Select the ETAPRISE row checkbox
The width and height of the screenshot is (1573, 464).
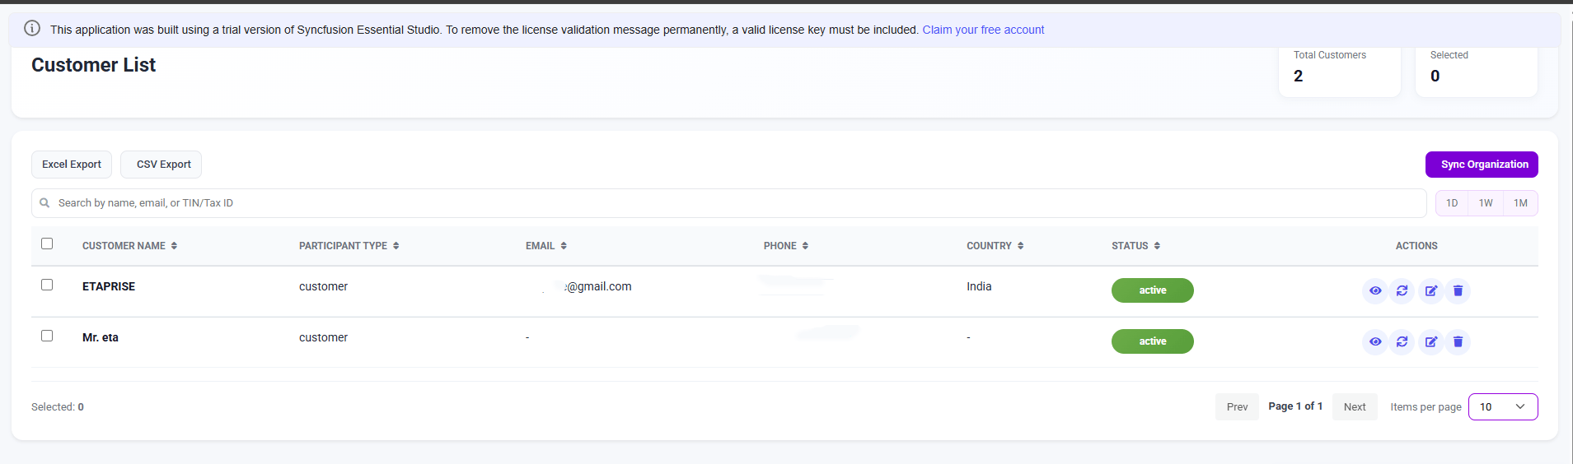(47, 285)
